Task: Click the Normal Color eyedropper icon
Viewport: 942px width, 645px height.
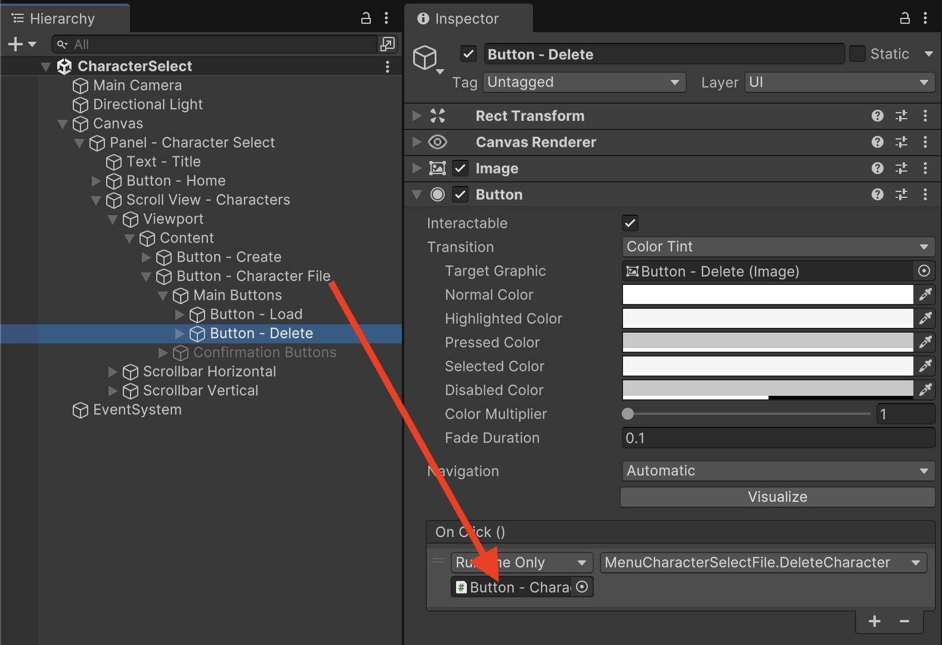Action: [x=925, y=294]
